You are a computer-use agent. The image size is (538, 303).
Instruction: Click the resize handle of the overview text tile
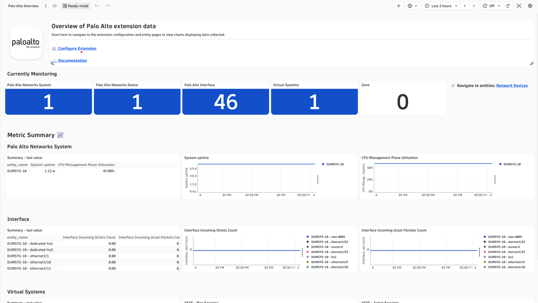point(532,63)
